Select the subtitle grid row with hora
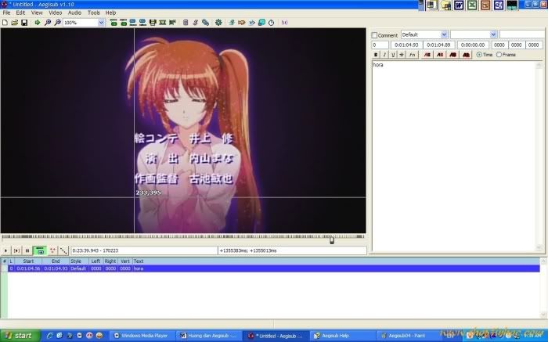The width and height of the screenshot is (548, 342). [274, 268]
